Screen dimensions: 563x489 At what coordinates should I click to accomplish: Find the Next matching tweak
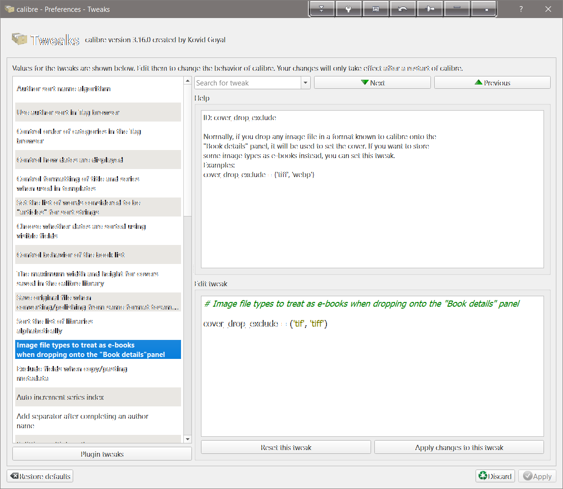(x=372, y=83)
